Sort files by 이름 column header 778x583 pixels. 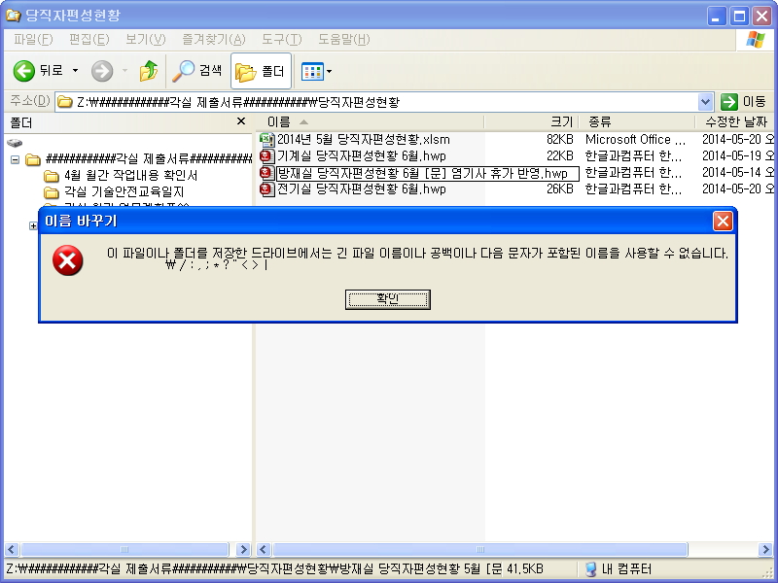coord(370,122)
